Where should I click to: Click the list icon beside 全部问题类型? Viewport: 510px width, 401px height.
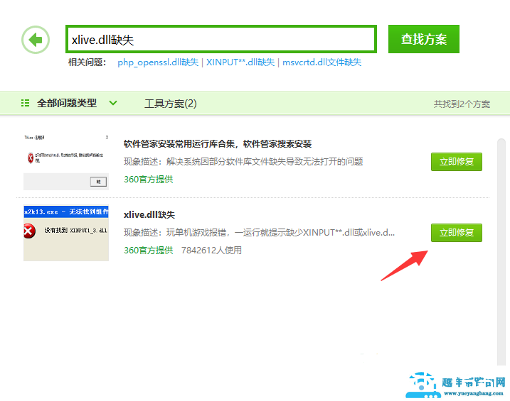[x=25, y=103]
